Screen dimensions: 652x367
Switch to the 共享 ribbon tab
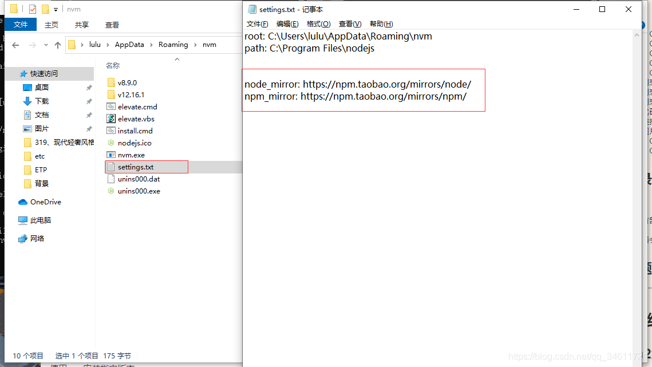[81, 25]
